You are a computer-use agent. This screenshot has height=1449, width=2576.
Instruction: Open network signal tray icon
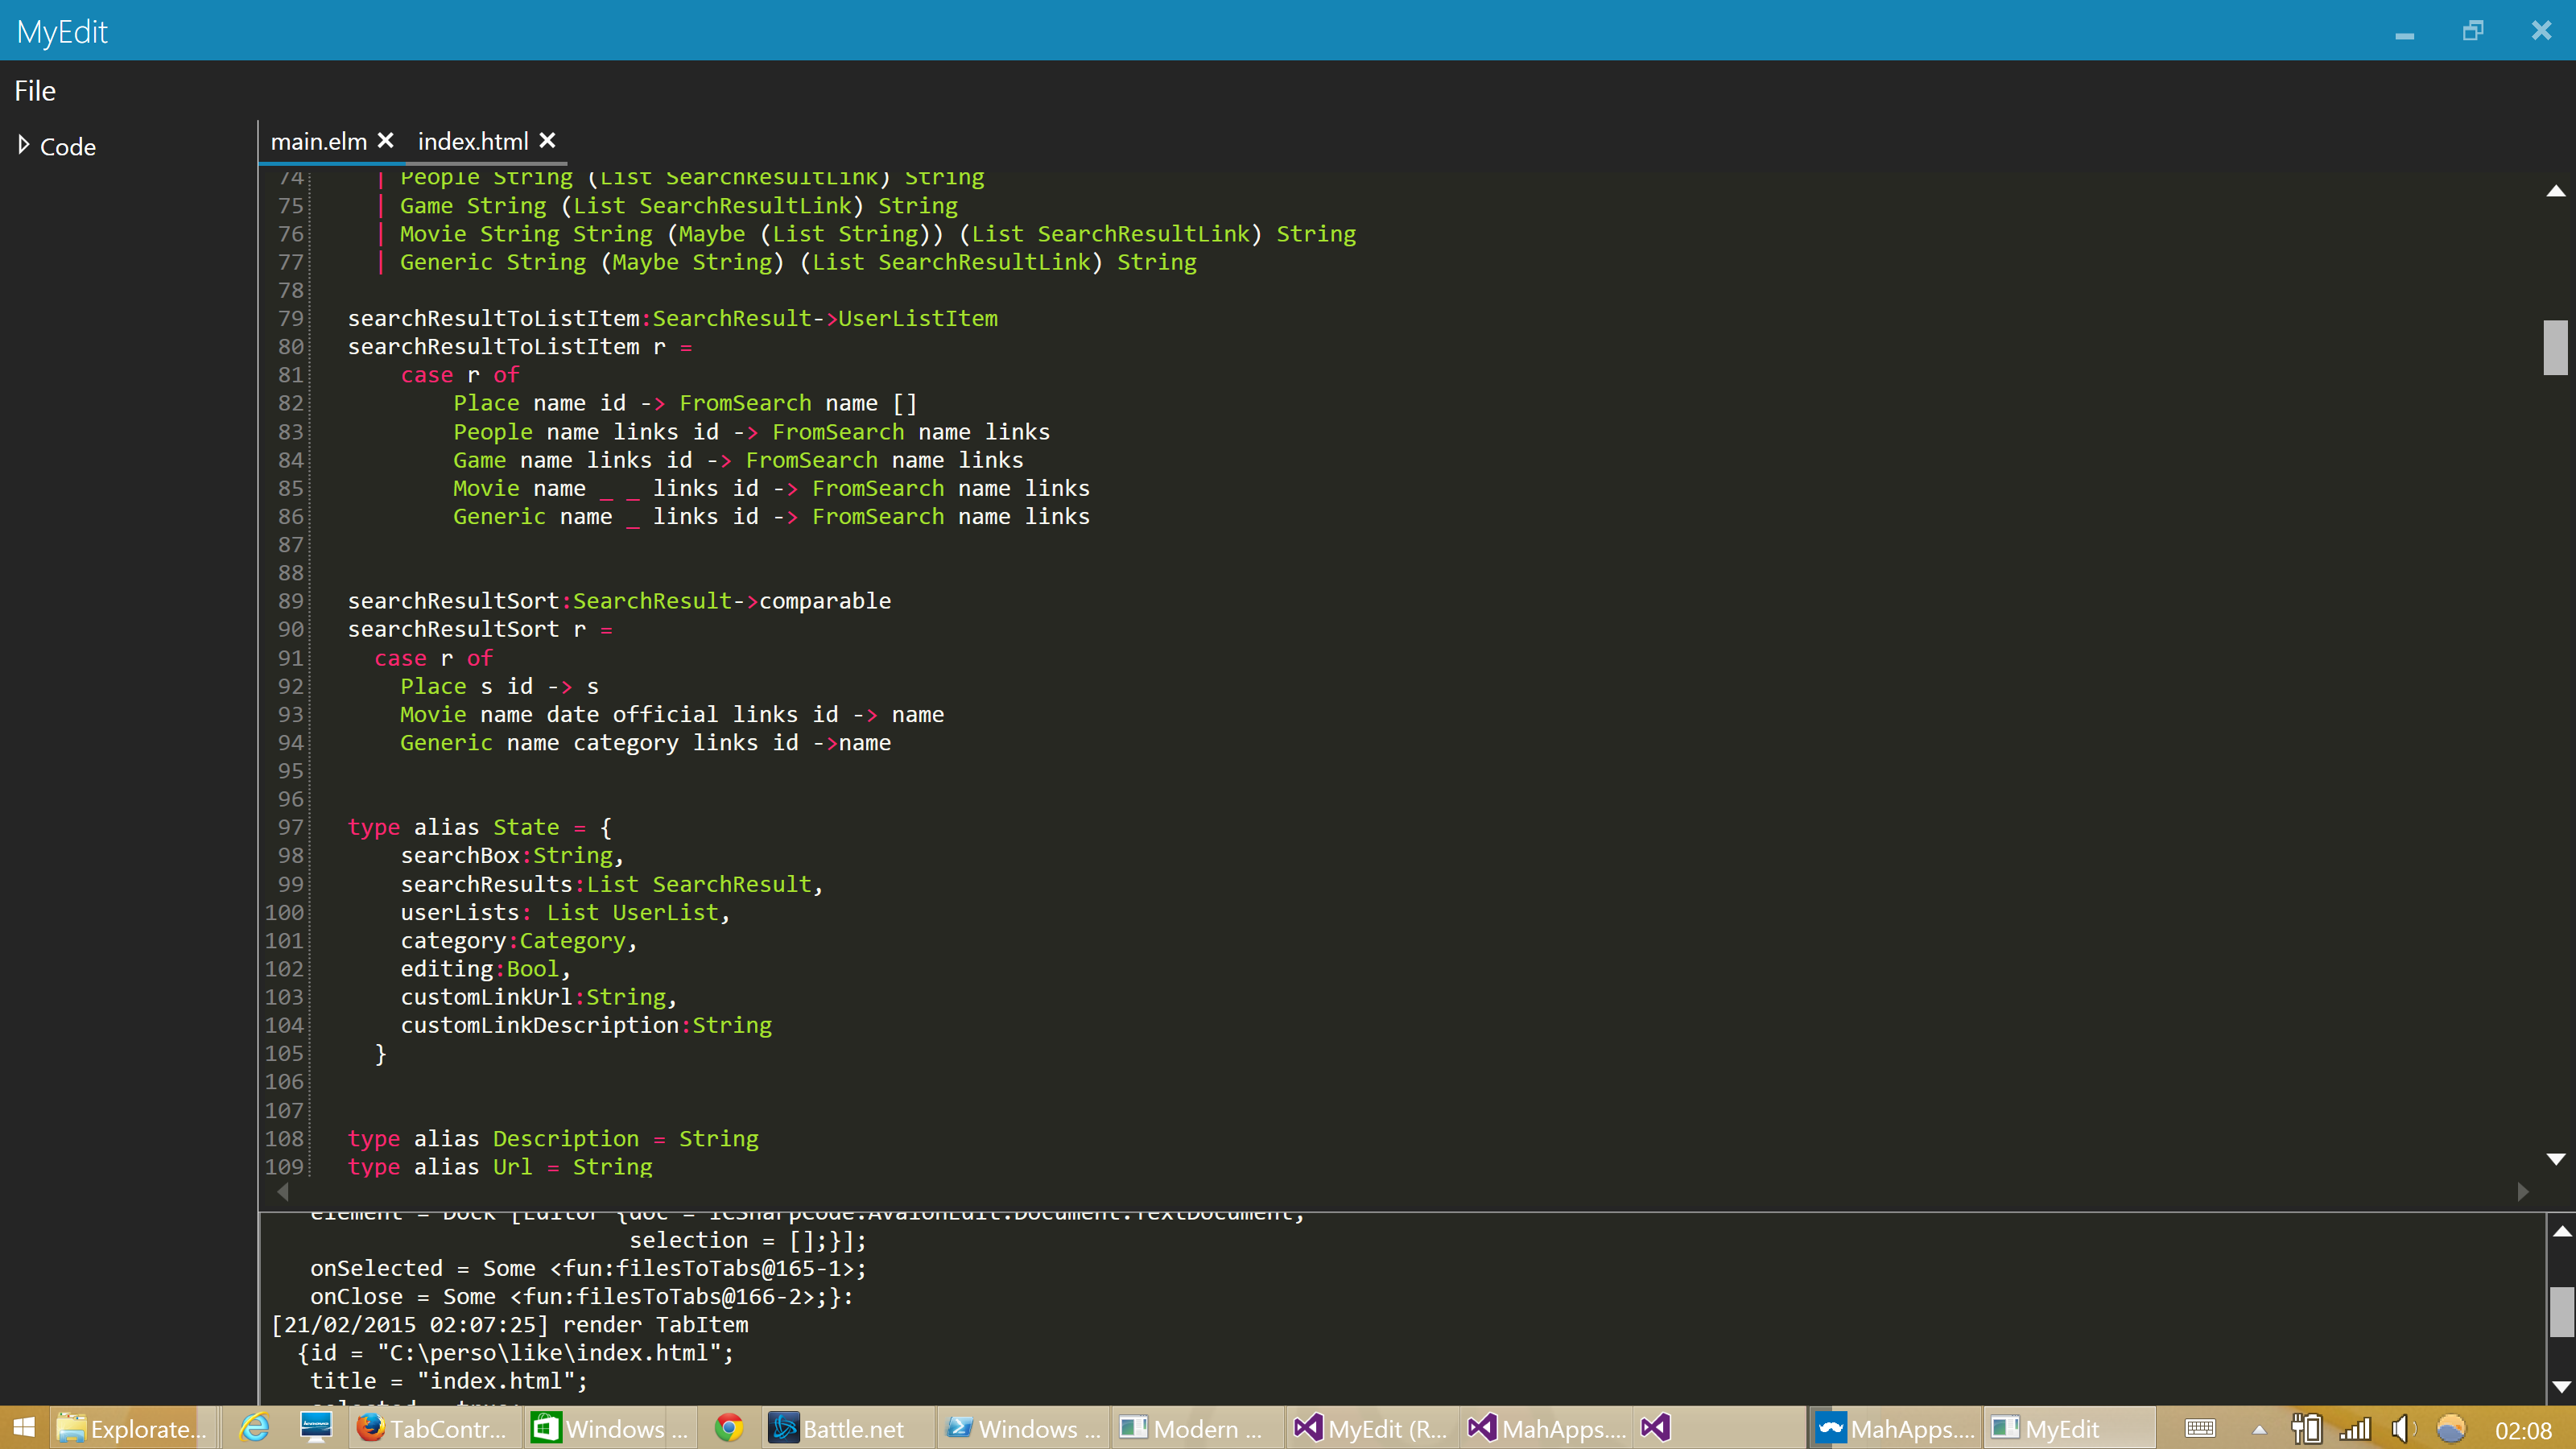(x=2355, y=1428)
